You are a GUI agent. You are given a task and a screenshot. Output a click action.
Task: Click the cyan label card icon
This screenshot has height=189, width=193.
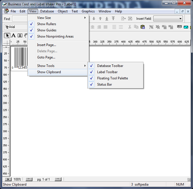click(186, 27)
